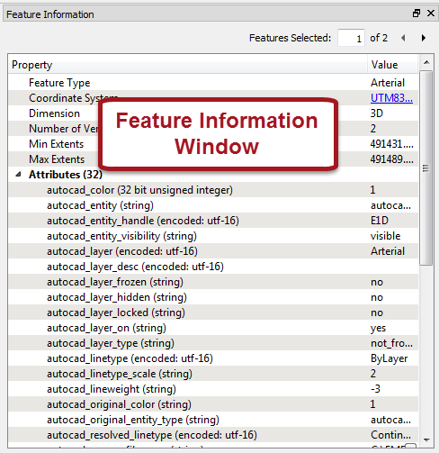Select the autocad_resolved_linetype row
The height and width of the screenshot is (453, 439).
pos(213,435)
